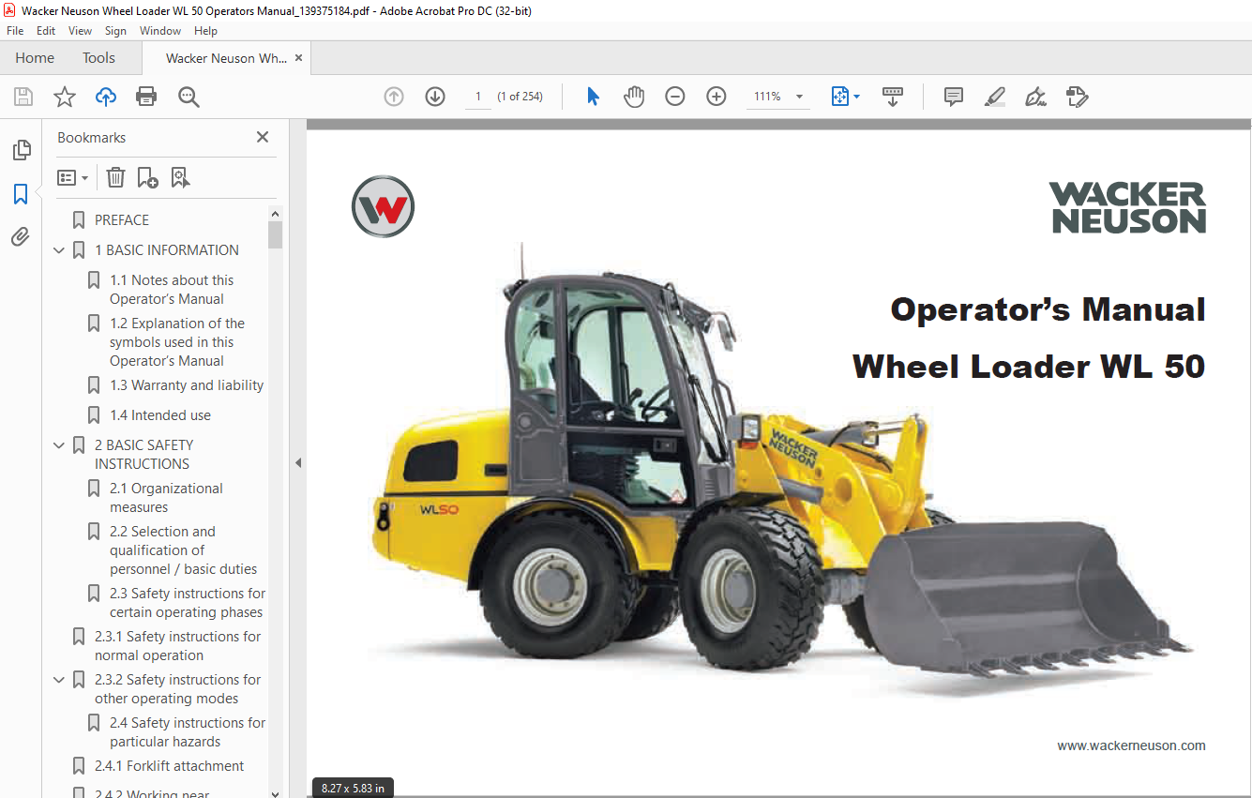
Task: Open the Window menu
Action: 160,31
